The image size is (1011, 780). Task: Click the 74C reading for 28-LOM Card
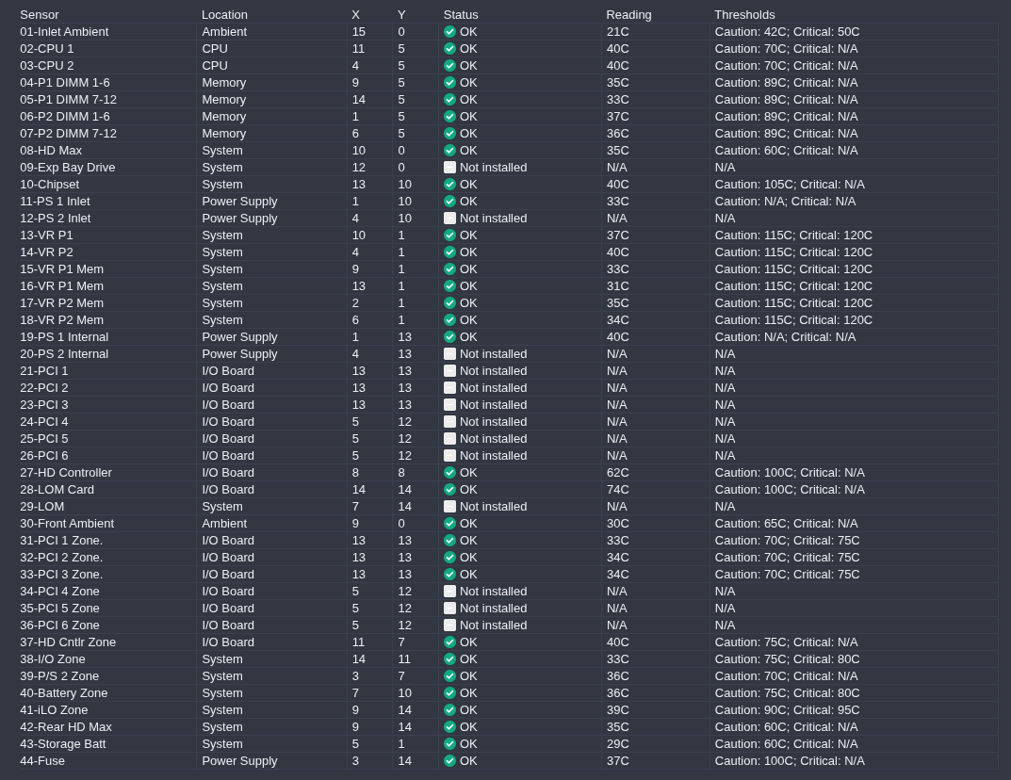(618, 489)
